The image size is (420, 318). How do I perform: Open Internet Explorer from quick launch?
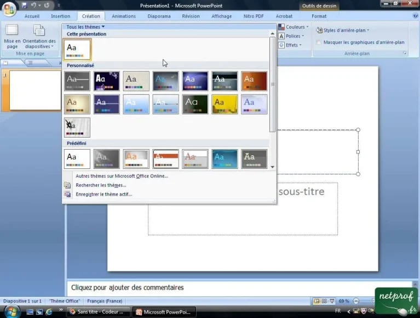pos(49,312)
